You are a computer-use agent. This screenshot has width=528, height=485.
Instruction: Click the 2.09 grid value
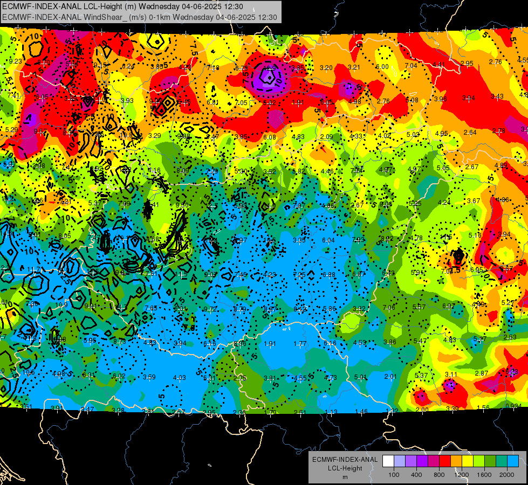click(x=327, y=137)
